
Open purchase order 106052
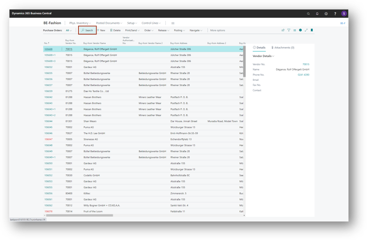point(49,175)
